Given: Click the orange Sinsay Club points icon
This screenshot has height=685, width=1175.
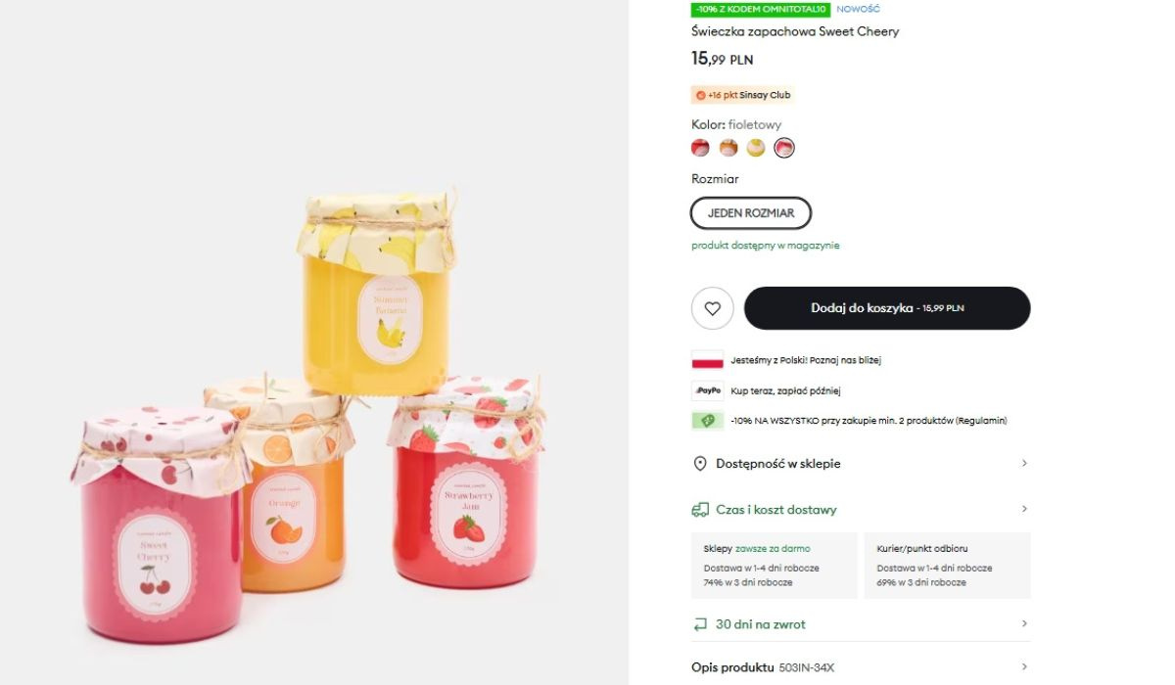Looking at the screenshot, I should tap(700, 95).
